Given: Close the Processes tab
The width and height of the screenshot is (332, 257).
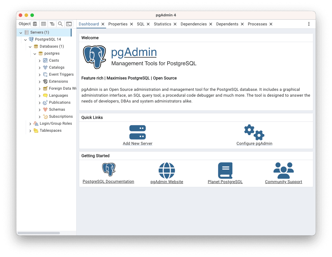Looking at the screenshot, I should coord(271,24).
